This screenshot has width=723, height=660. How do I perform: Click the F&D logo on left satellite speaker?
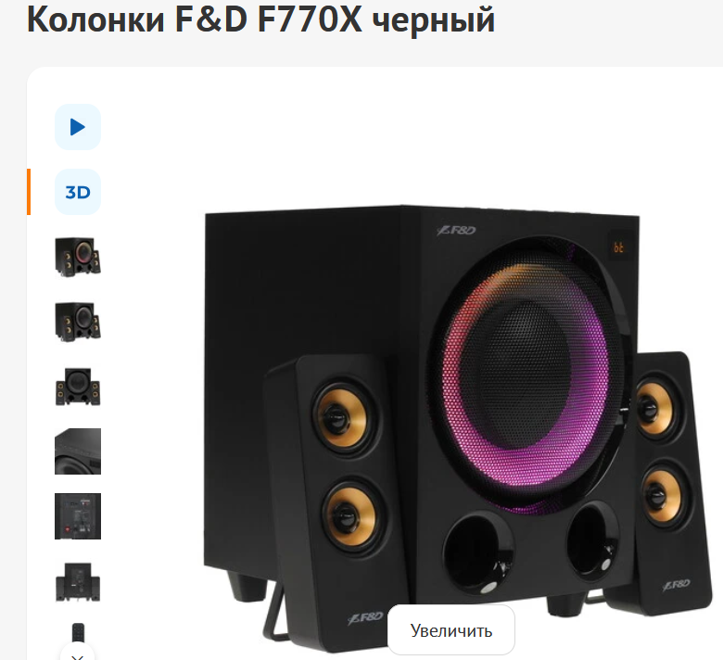(x=365, y=618)
